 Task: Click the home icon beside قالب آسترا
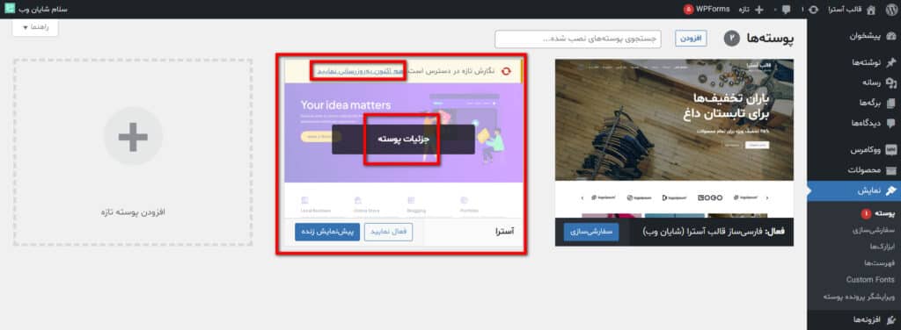pos(871,9)
